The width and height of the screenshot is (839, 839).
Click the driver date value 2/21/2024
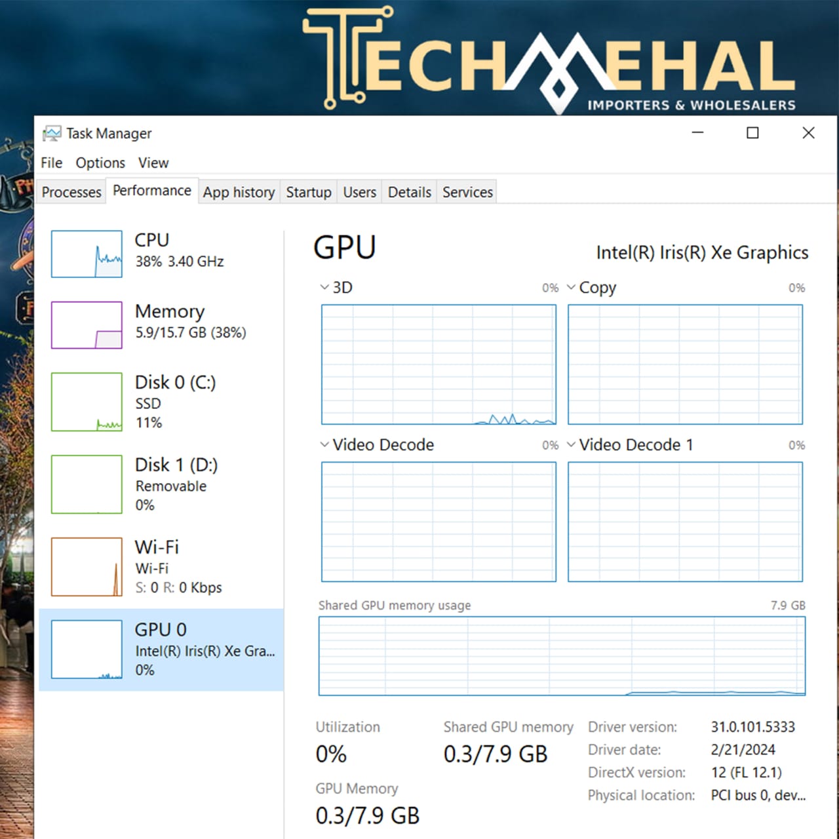click(743, 750)
